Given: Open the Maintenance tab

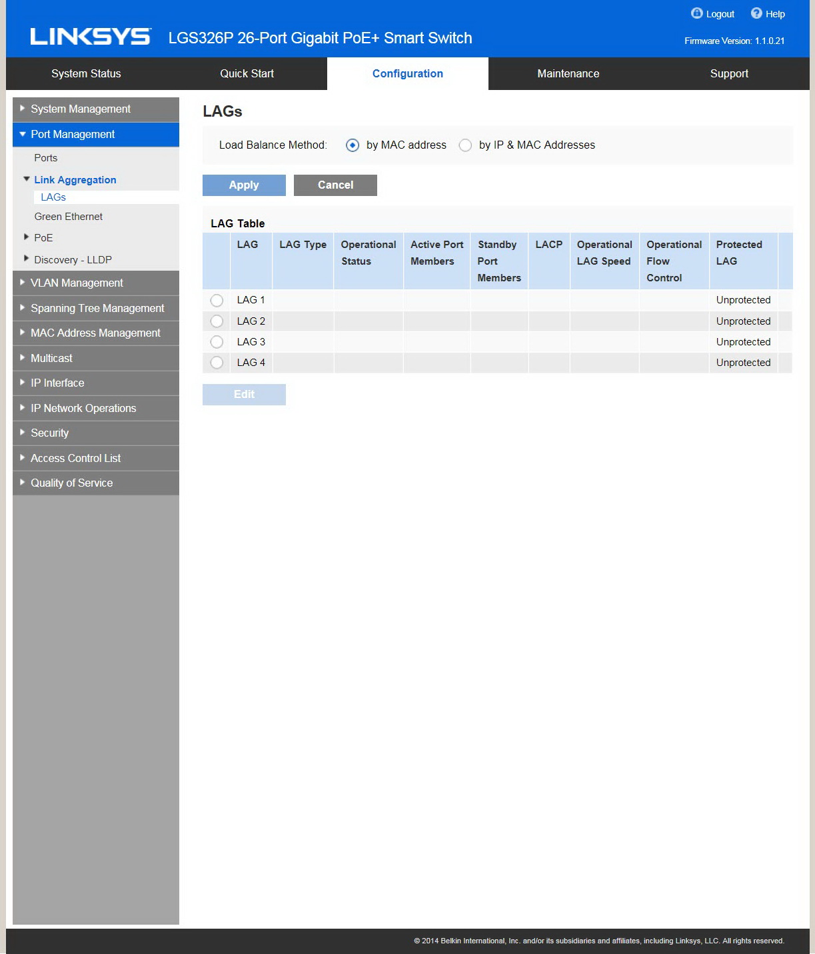Looking at the screenshot, I should click(x=568, y=74).
